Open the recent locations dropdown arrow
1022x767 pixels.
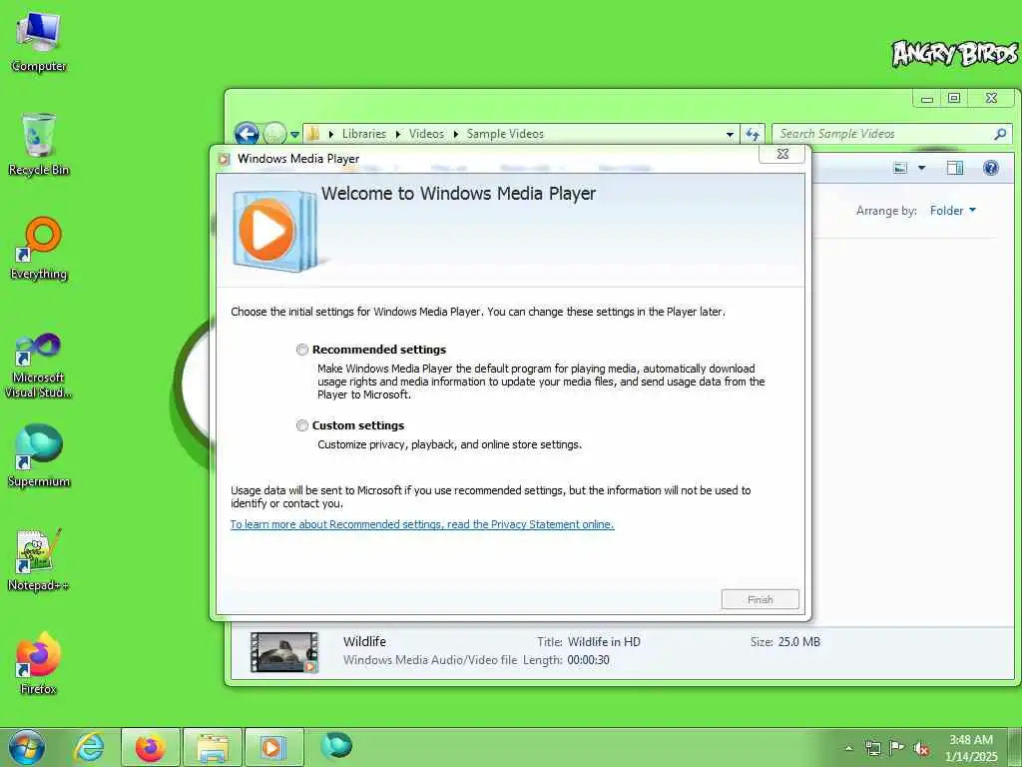tap(294, 135)
